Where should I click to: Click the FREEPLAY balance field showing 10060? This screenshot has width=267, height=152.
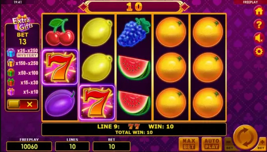pyautogui.click(x=29, y=146)
